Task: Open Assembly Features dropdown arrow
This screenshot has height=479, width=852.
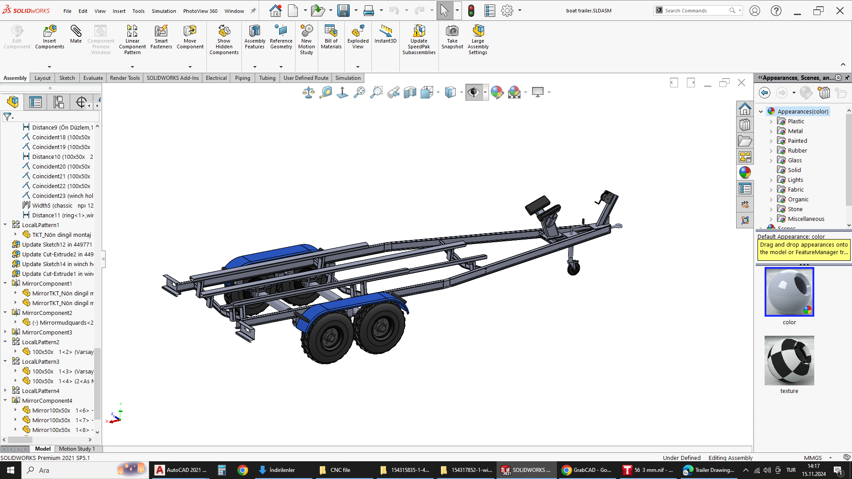Action: 255,67
